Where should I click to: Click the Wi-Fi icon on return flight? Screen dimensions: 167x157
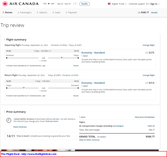pyautogui.click(x=24, y=88)
